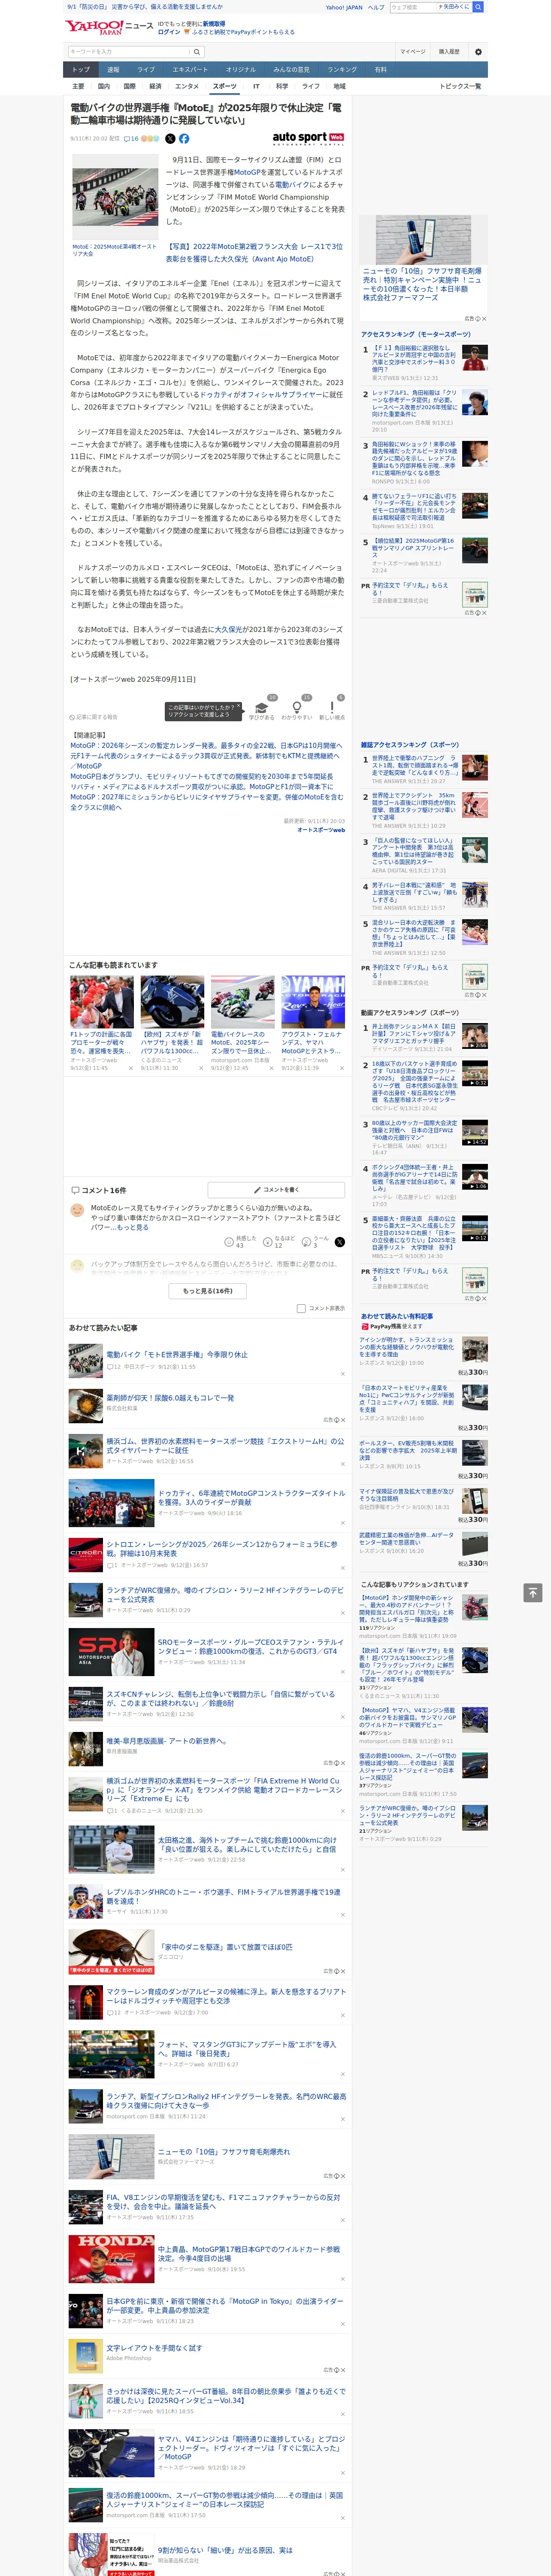The image size is (551, 2576).
Task: Open article 中上貴晶、MotoGP第17戦日本GPのワイルドカード参戦
Action: [x=248, y=2253]
